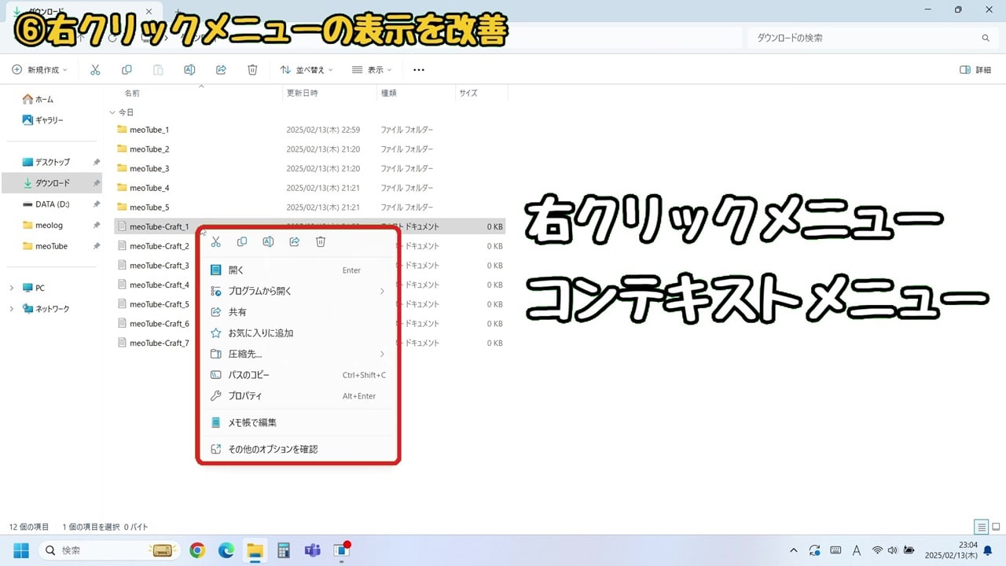Open Calculator from the taskbar
The height and width of the screenshot is (566, 1006).
point(284,550)
